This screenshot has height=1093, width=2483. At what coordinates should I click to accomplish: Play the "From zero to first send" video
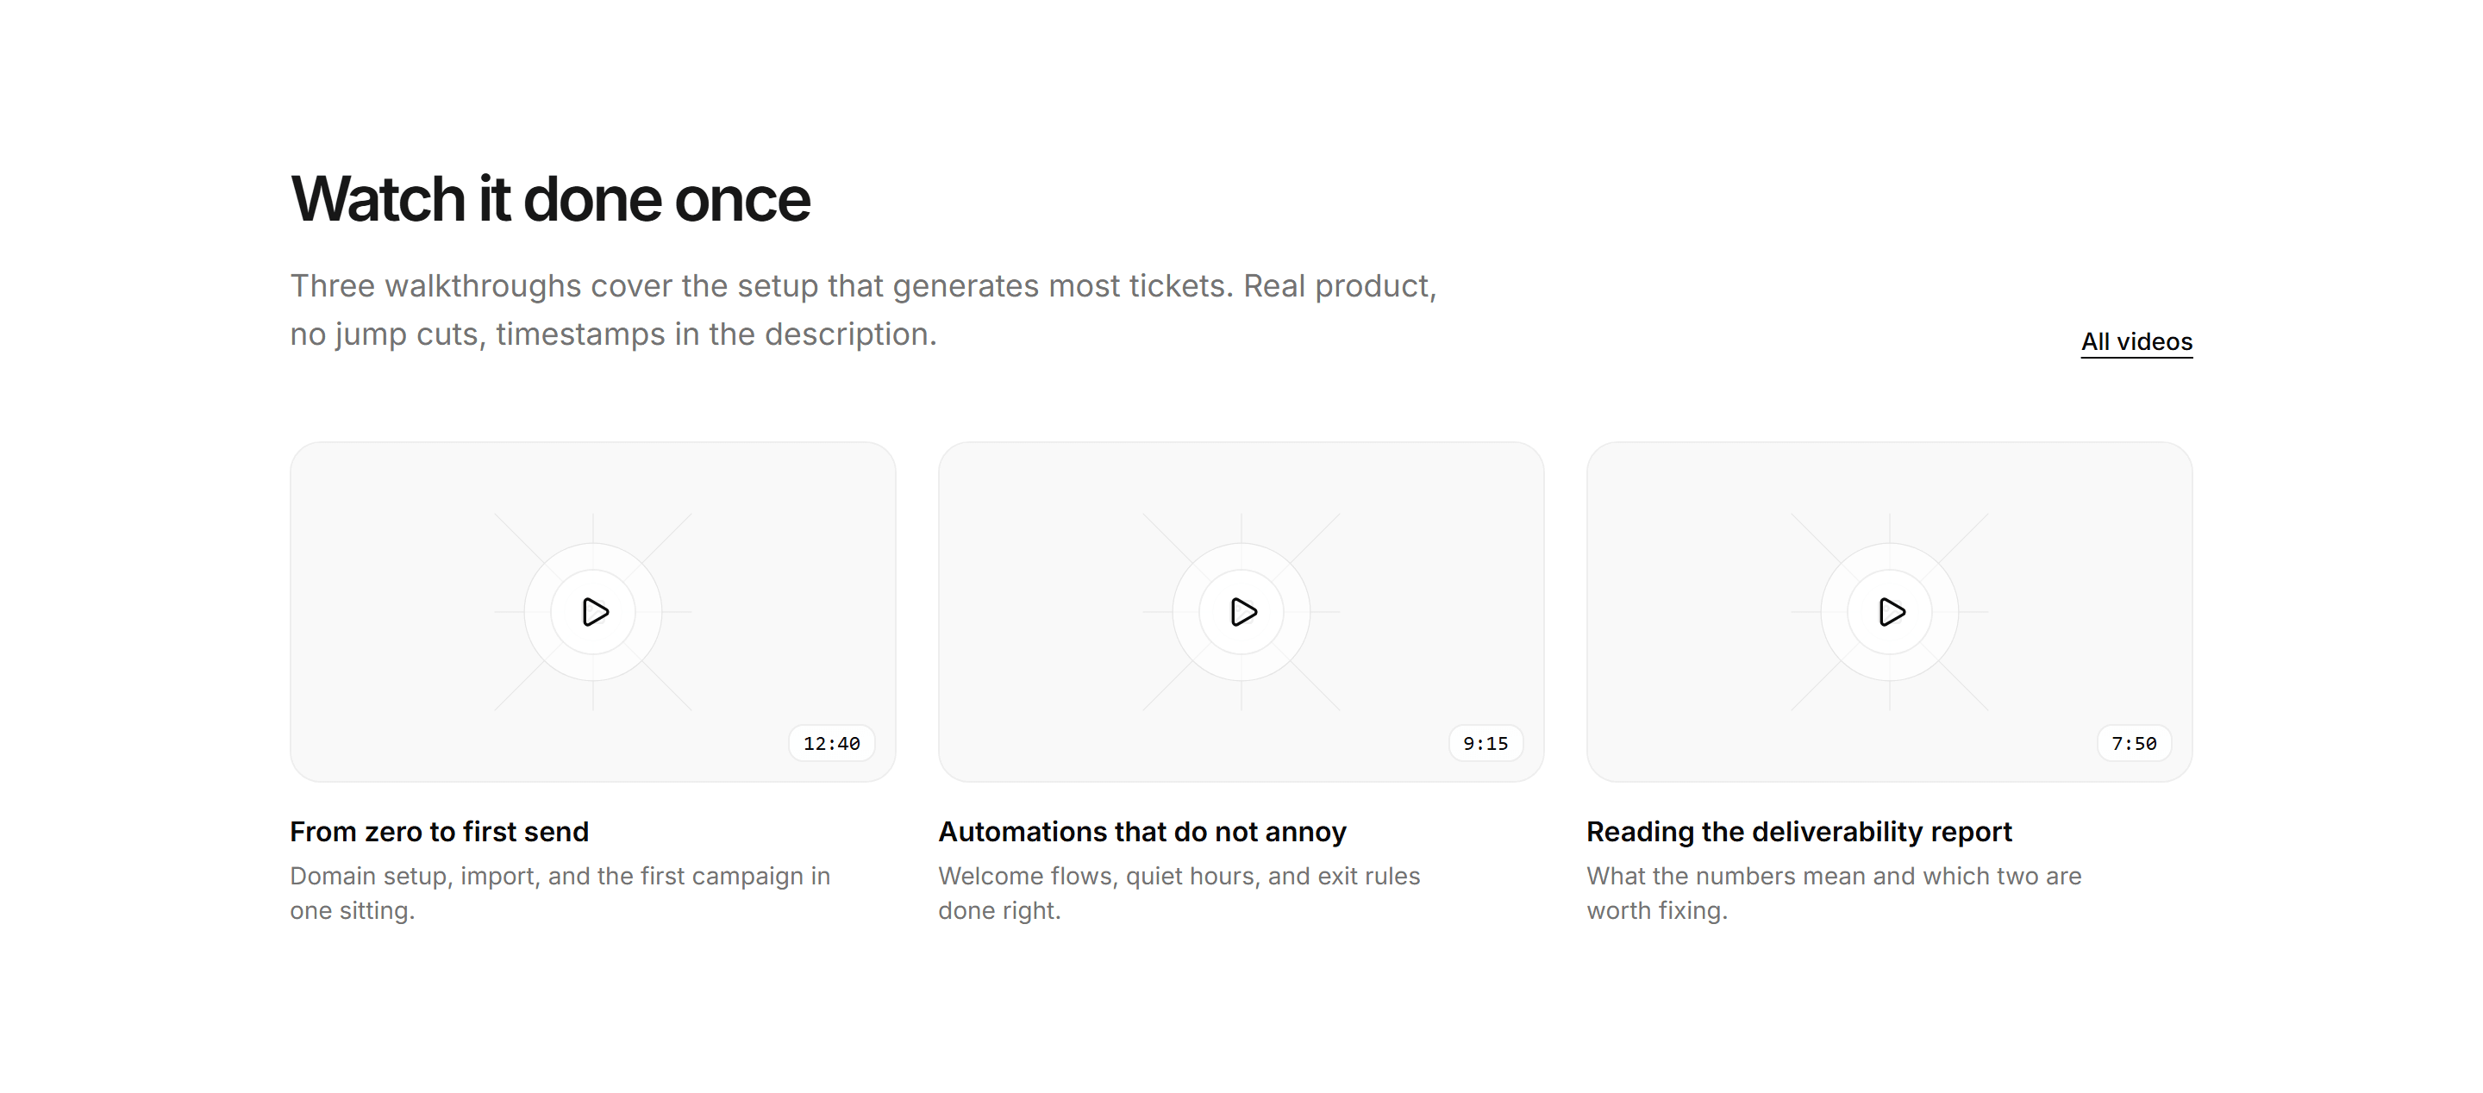coord(593,612)
